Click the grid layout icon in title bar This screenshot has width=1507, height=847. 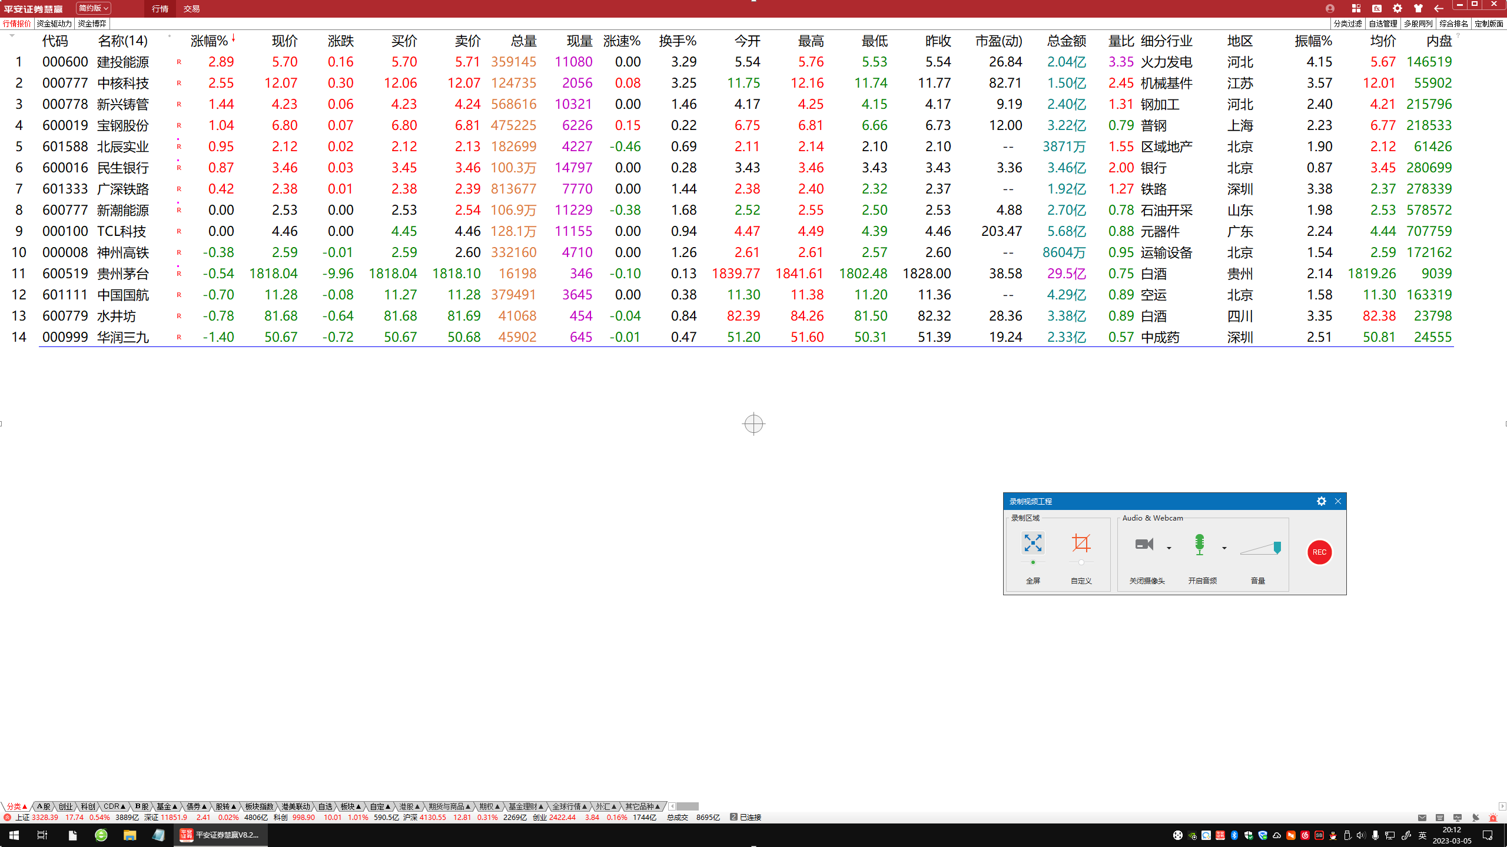point(1356,8)
